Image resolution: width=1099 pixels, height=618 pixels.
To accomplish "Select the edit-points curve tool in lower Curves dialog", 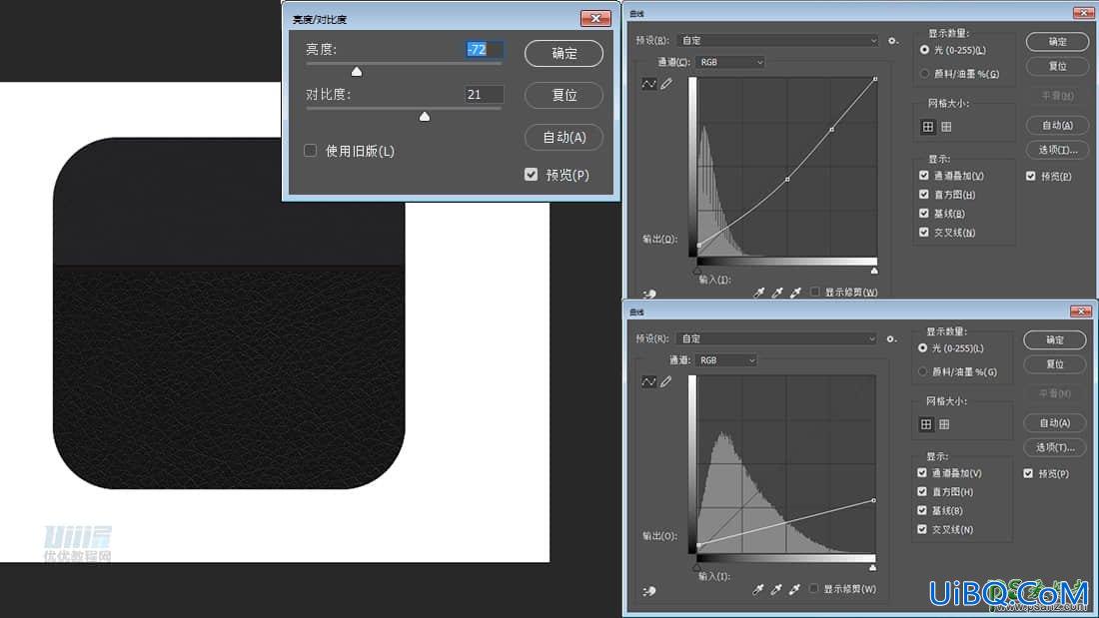I will point(649,381).
